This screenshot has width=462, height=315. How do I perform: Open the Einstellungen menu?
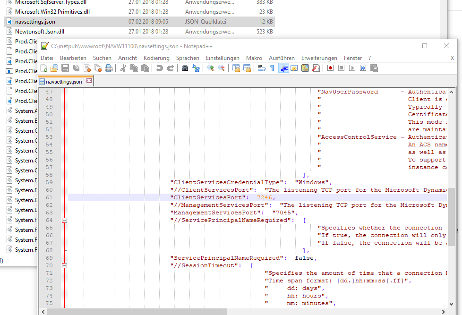(222, 58)
